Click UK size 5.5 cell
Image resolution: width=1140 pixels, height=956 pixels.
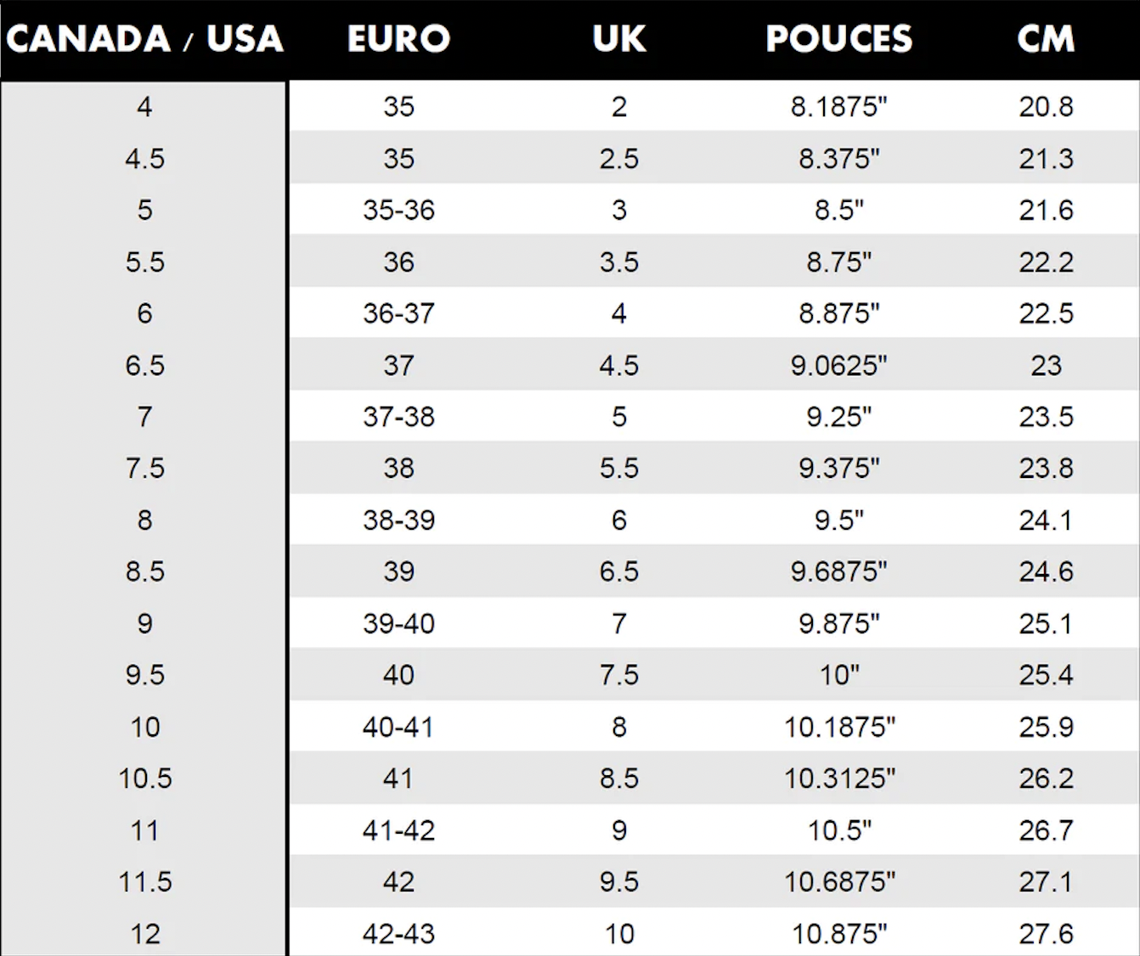tap(619, 468)
